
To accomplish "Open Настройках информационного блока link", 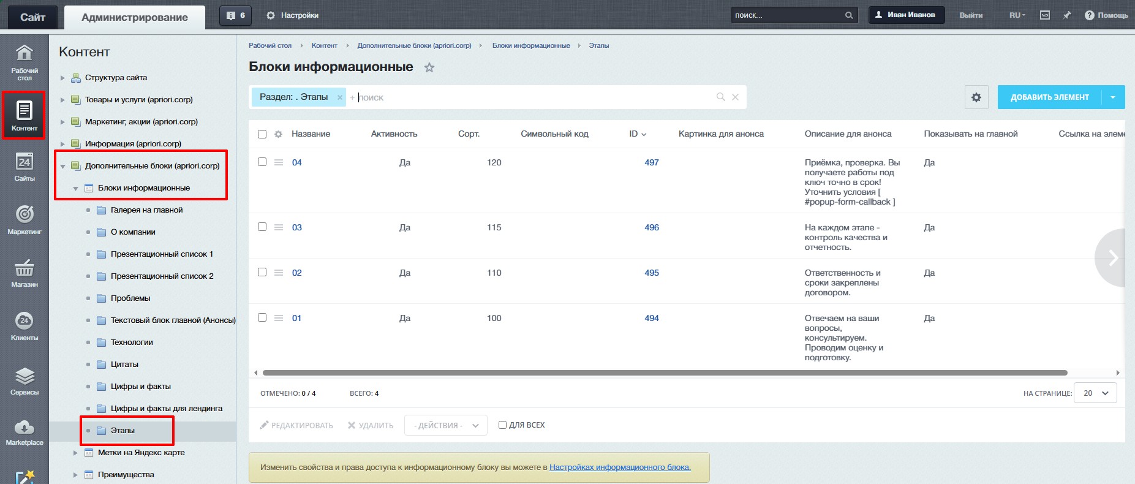I will pos(620,467).
